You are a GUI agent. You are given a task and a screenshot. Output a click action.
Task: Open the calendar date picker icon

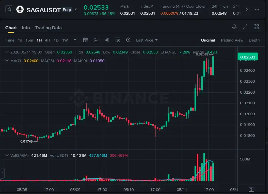[86, 40]
